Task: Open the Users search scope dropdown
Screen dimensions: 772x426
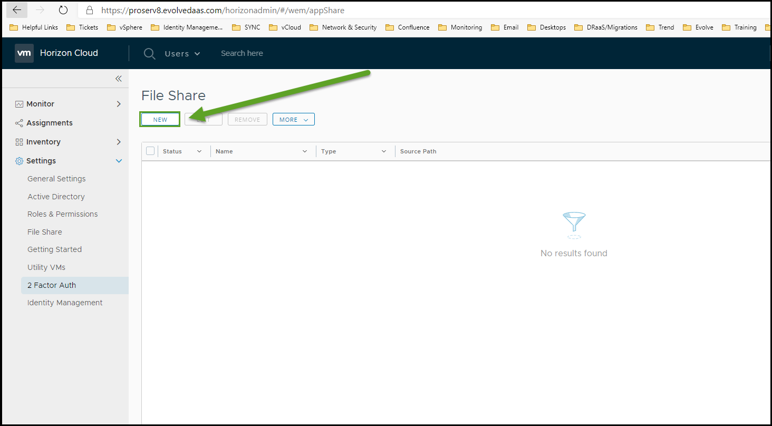Action: [182, 54]
